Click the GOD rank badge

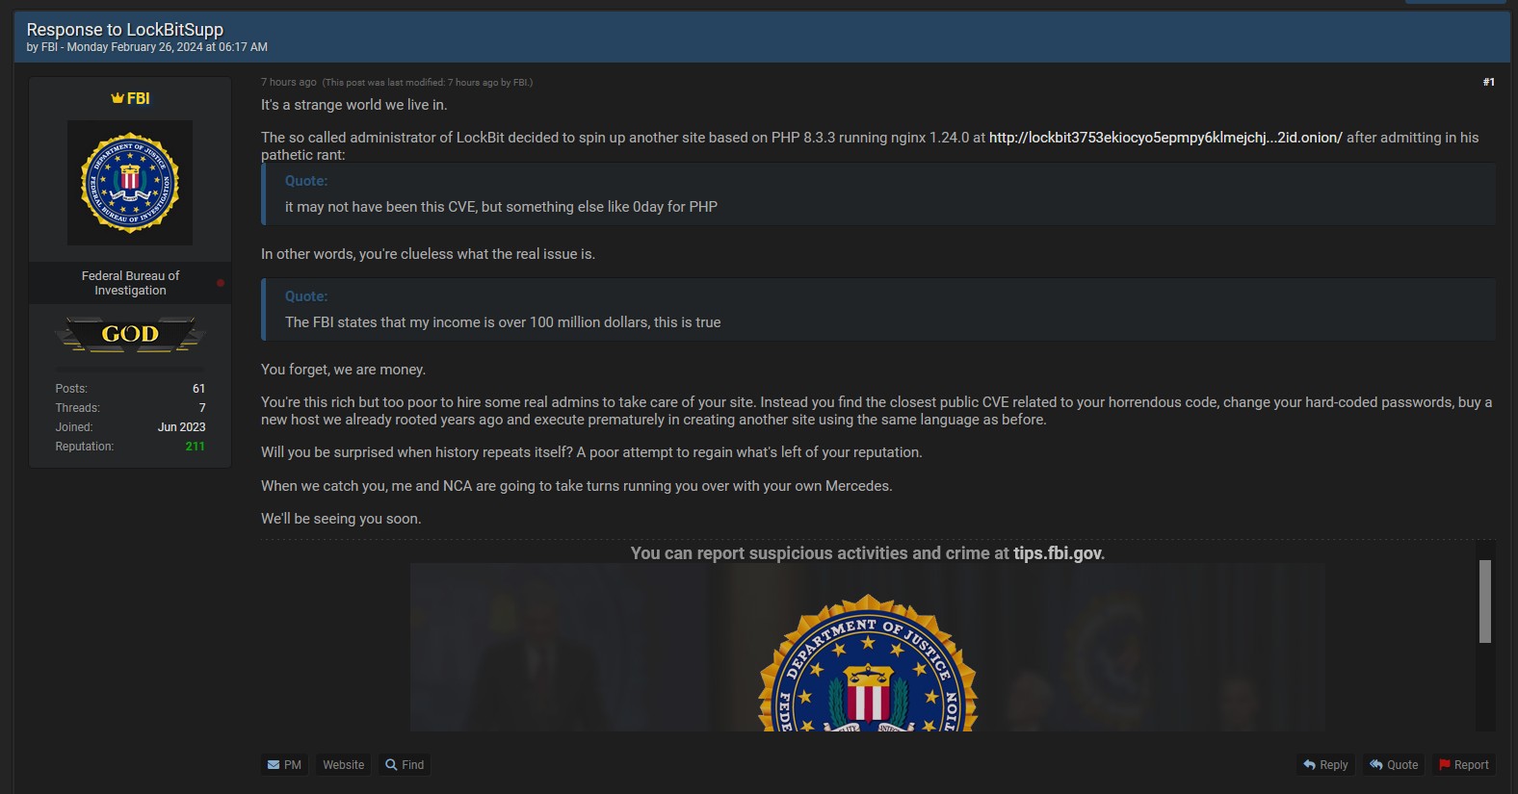click(130, 334)
